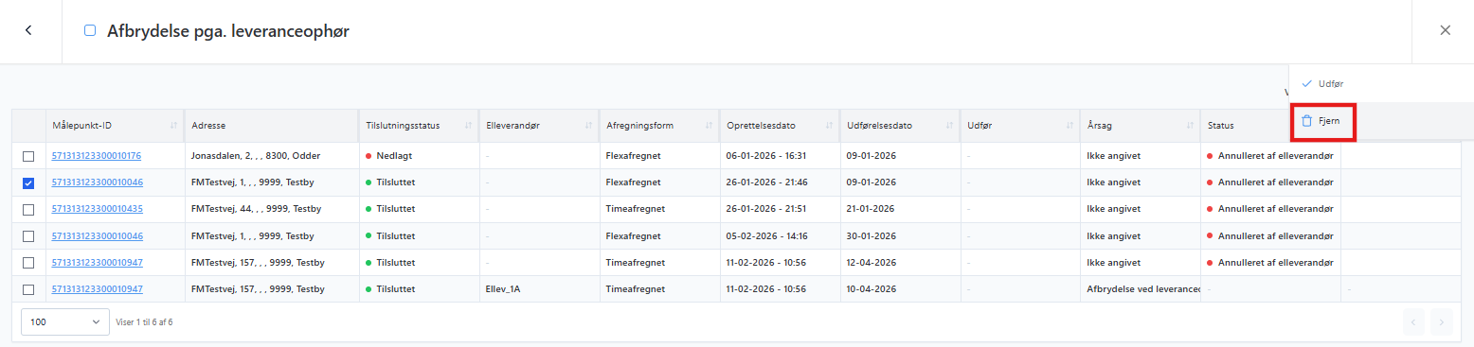This screenshot has width=1474, height=347.
Task: Open Målepunkt-ID link in Ellev_1A row
Action: [97, 288]
